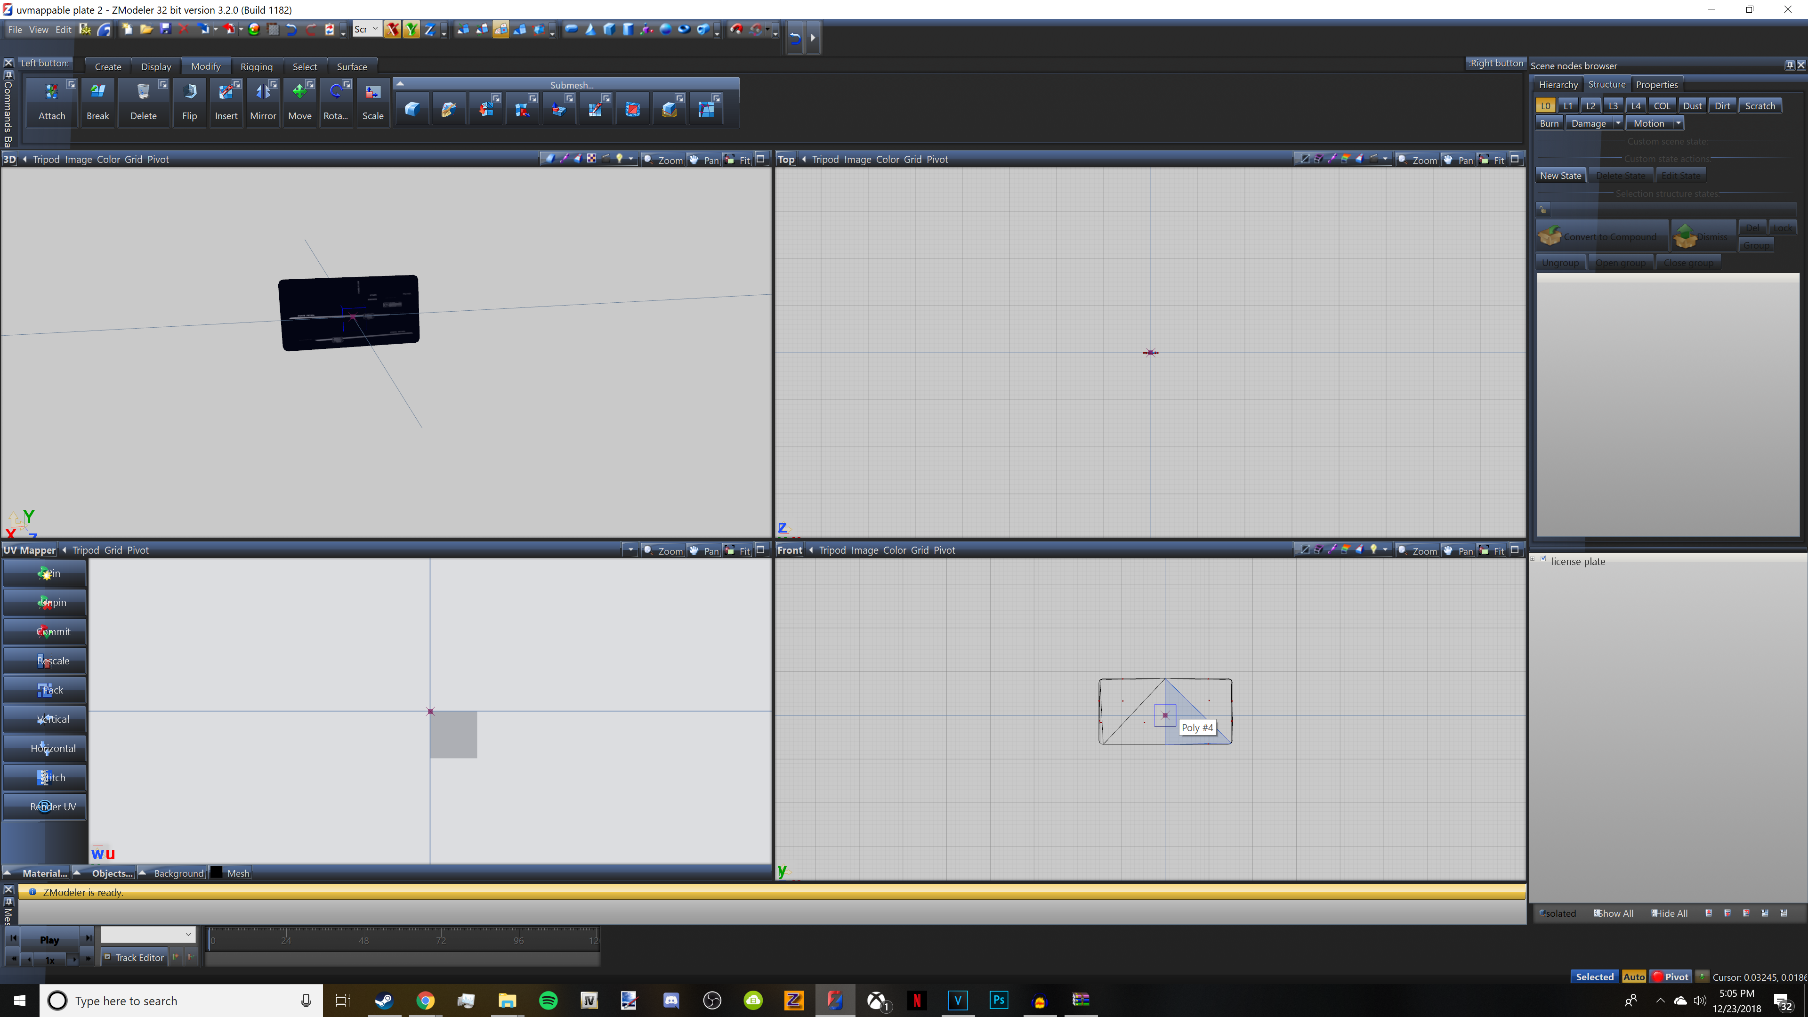This screenshot has height=1017, width=1808.
Task: Click the Save floppy disk icon
Action: (x=166, y=29)
